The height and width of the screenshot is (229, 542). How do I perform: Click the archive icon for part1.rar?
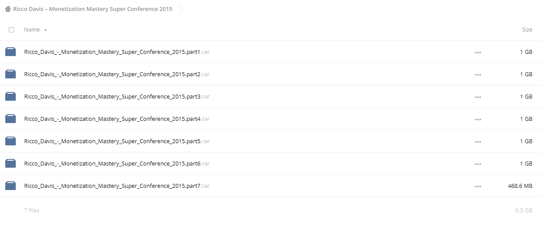click(11, 52)
